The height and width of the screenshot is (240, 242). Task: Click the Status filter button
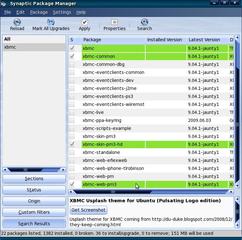pos(34,190)
